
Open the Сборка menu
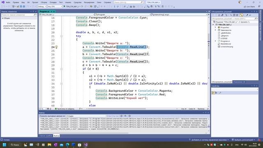(44, 2)
